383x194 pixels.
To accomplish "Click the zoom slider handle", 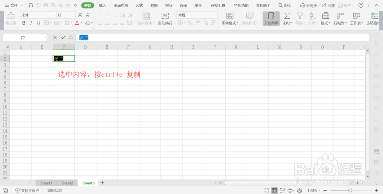I will (350, 190).
